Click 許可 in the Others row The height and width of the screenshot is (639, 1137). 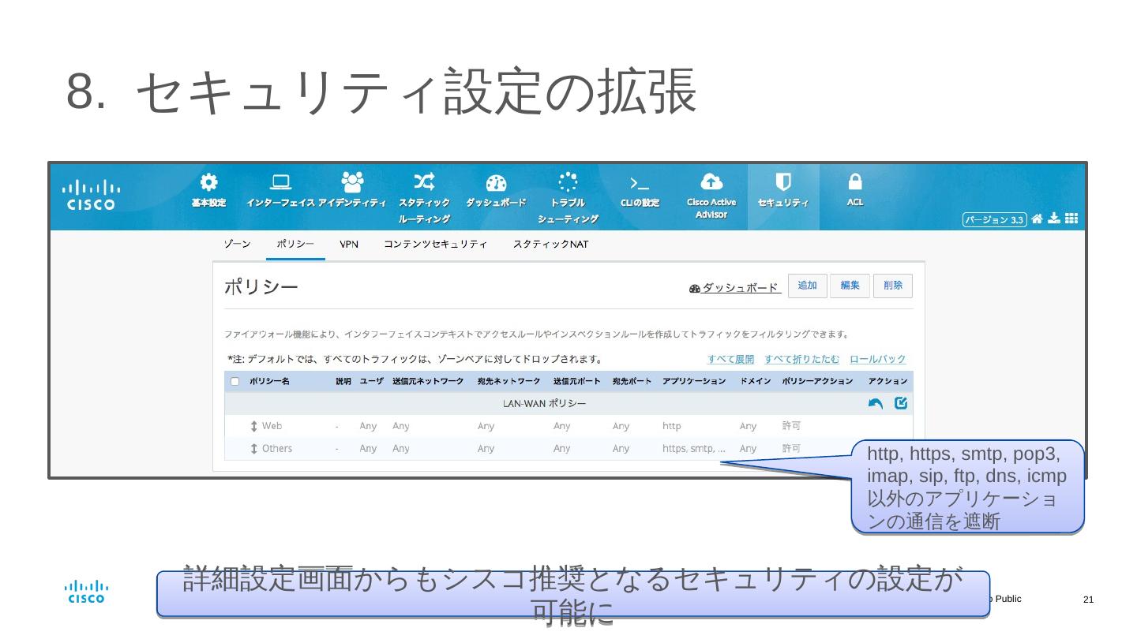point(791,449)
